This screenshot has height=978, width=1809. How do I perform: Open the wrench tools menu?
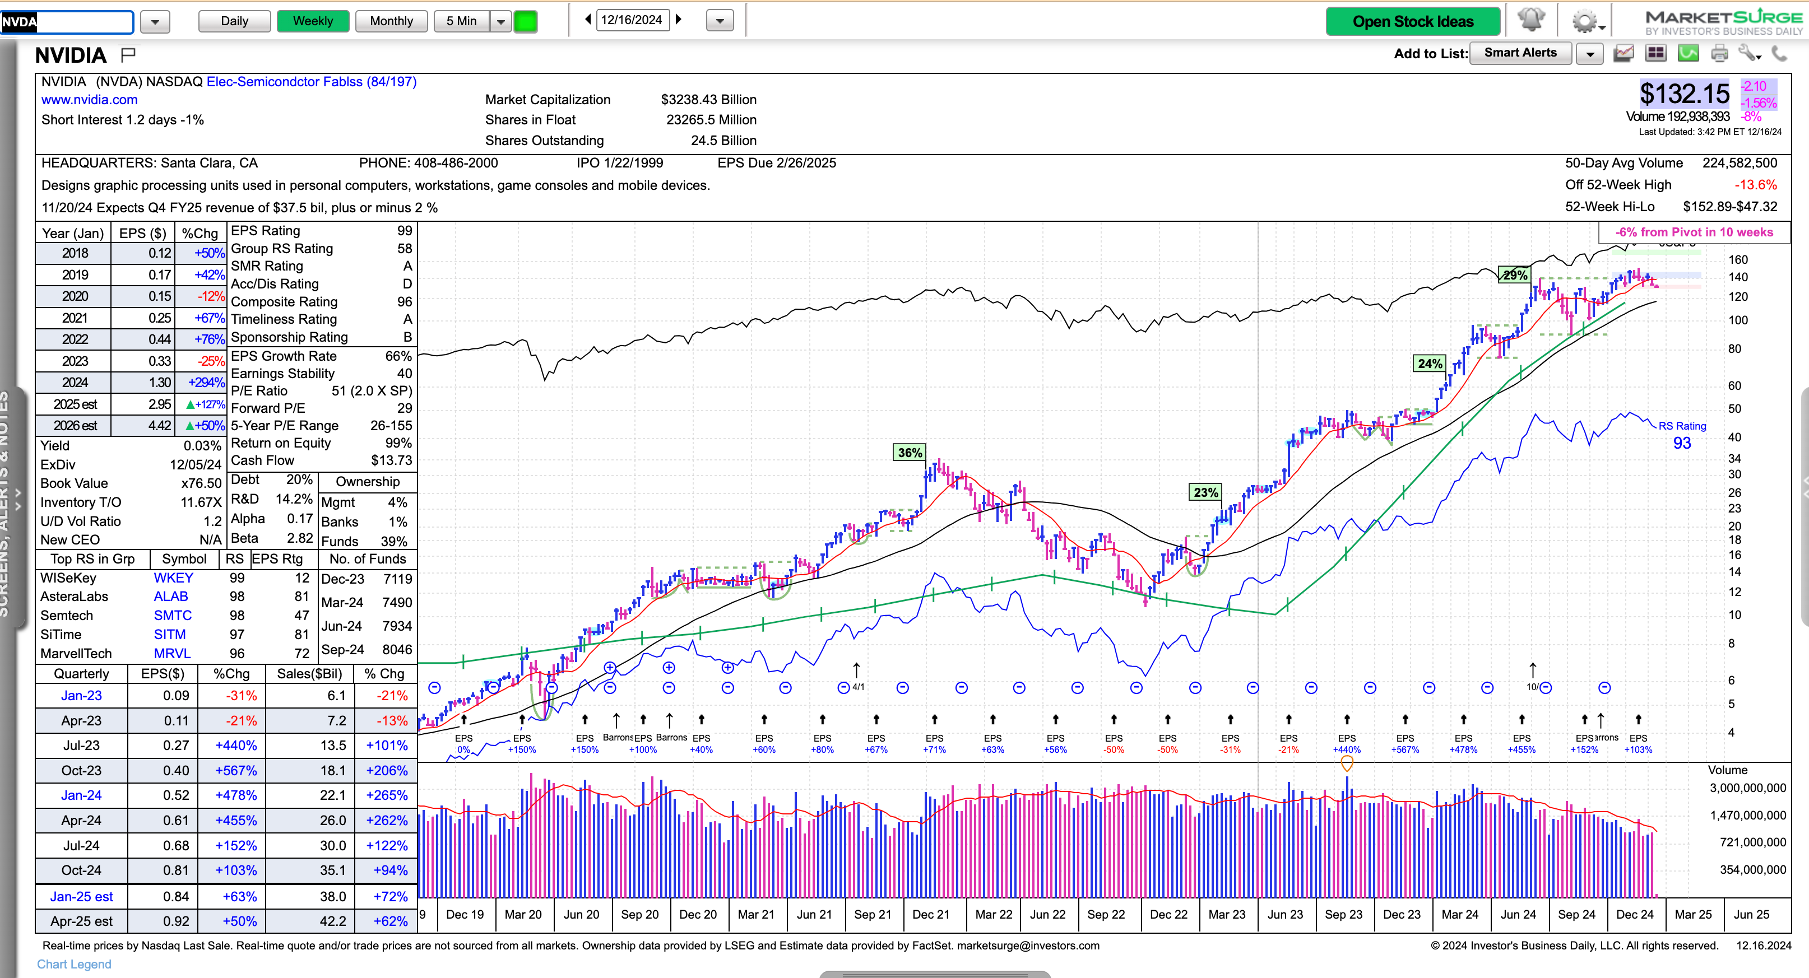click(1748, 53)
